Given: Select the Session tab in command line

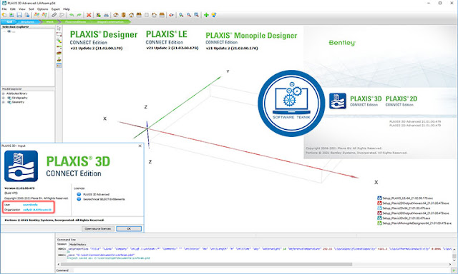Looking at the screenshot, I should point(62,244).
